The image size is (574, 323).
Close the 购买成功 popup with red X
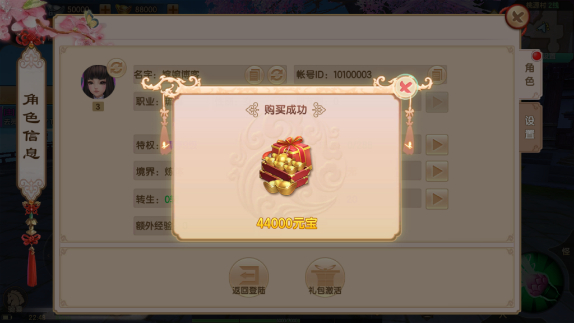[405, 87]
